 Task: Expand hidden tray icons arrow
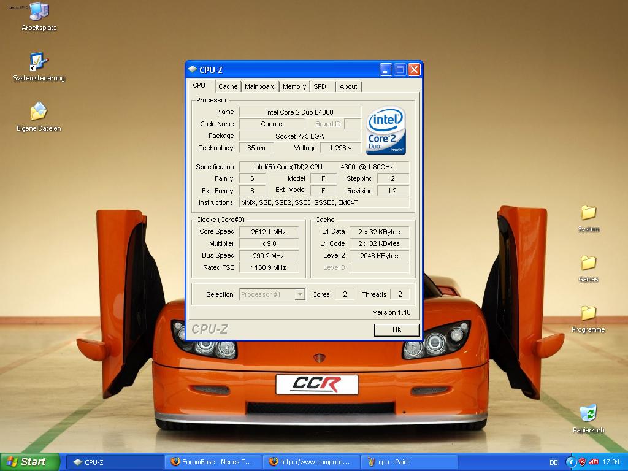[570, 462]
